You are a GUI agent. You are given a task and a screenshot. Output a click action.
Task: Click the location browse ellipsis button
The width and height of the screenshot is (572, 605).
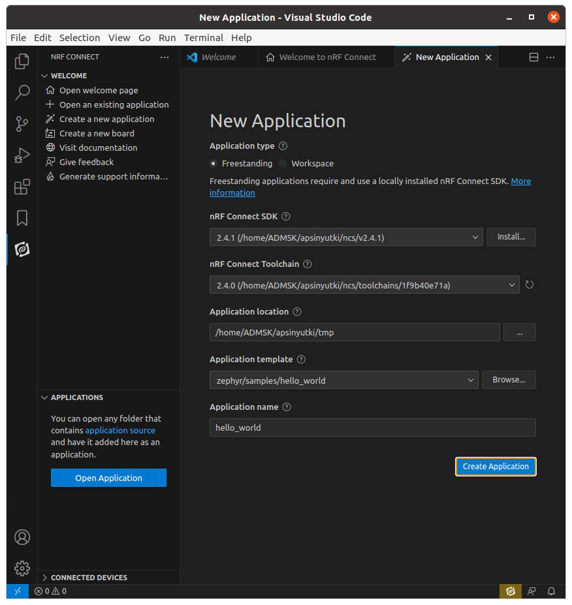click(x=520, y=332)
